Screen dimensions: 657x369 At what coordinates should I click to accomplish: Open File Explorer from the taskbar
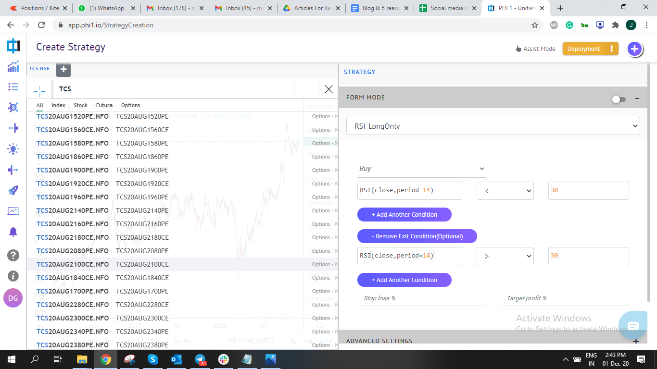pos(82,359)
